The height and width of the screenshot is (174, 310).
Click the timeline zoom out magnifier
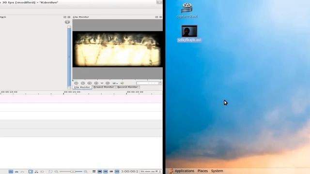coord(56,172)
